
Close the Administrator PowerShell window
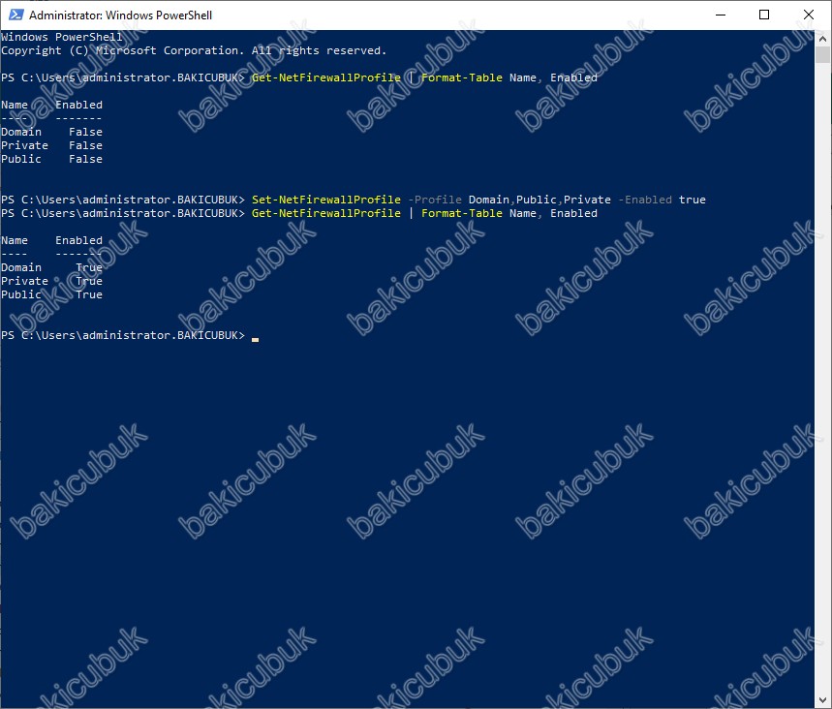click(809, 15)
